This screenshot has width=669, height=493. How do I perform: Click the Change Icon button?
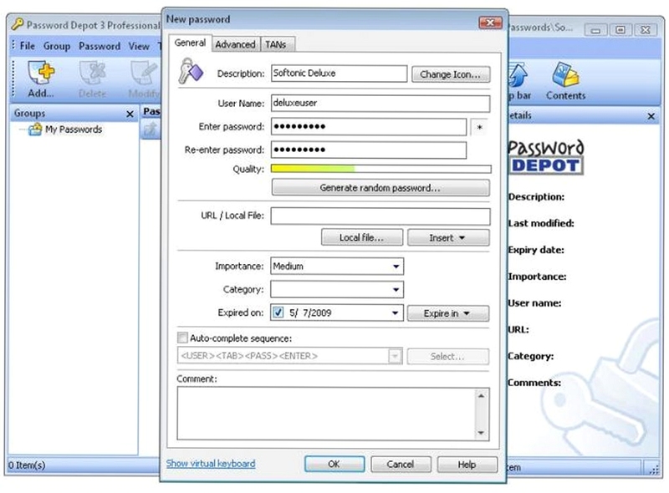(451, 74)
